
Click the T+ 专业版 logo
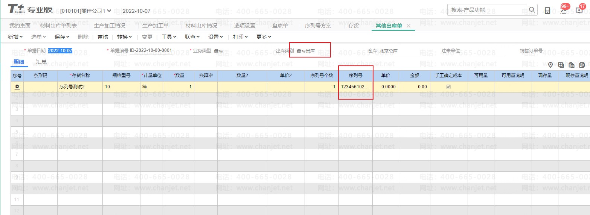[x=30, y=10]
